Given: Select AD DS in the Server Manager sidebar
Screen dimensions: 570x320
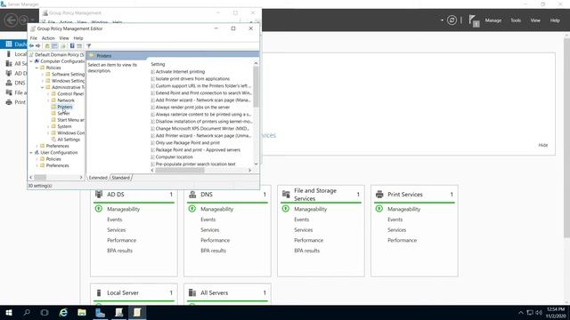Looking at the screenshot, I should click(16, 73).
